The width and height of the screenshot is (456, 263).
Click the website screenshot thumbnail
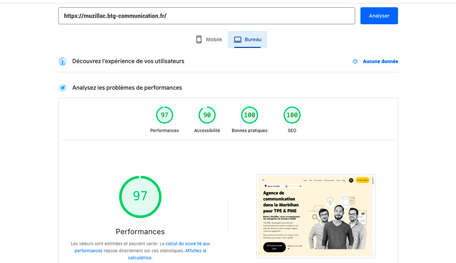tap(315, 216)
